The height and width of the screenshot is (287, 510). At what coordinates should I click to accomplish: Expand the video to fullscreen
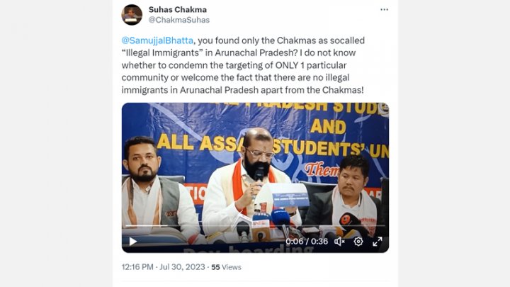coord(378,242)
